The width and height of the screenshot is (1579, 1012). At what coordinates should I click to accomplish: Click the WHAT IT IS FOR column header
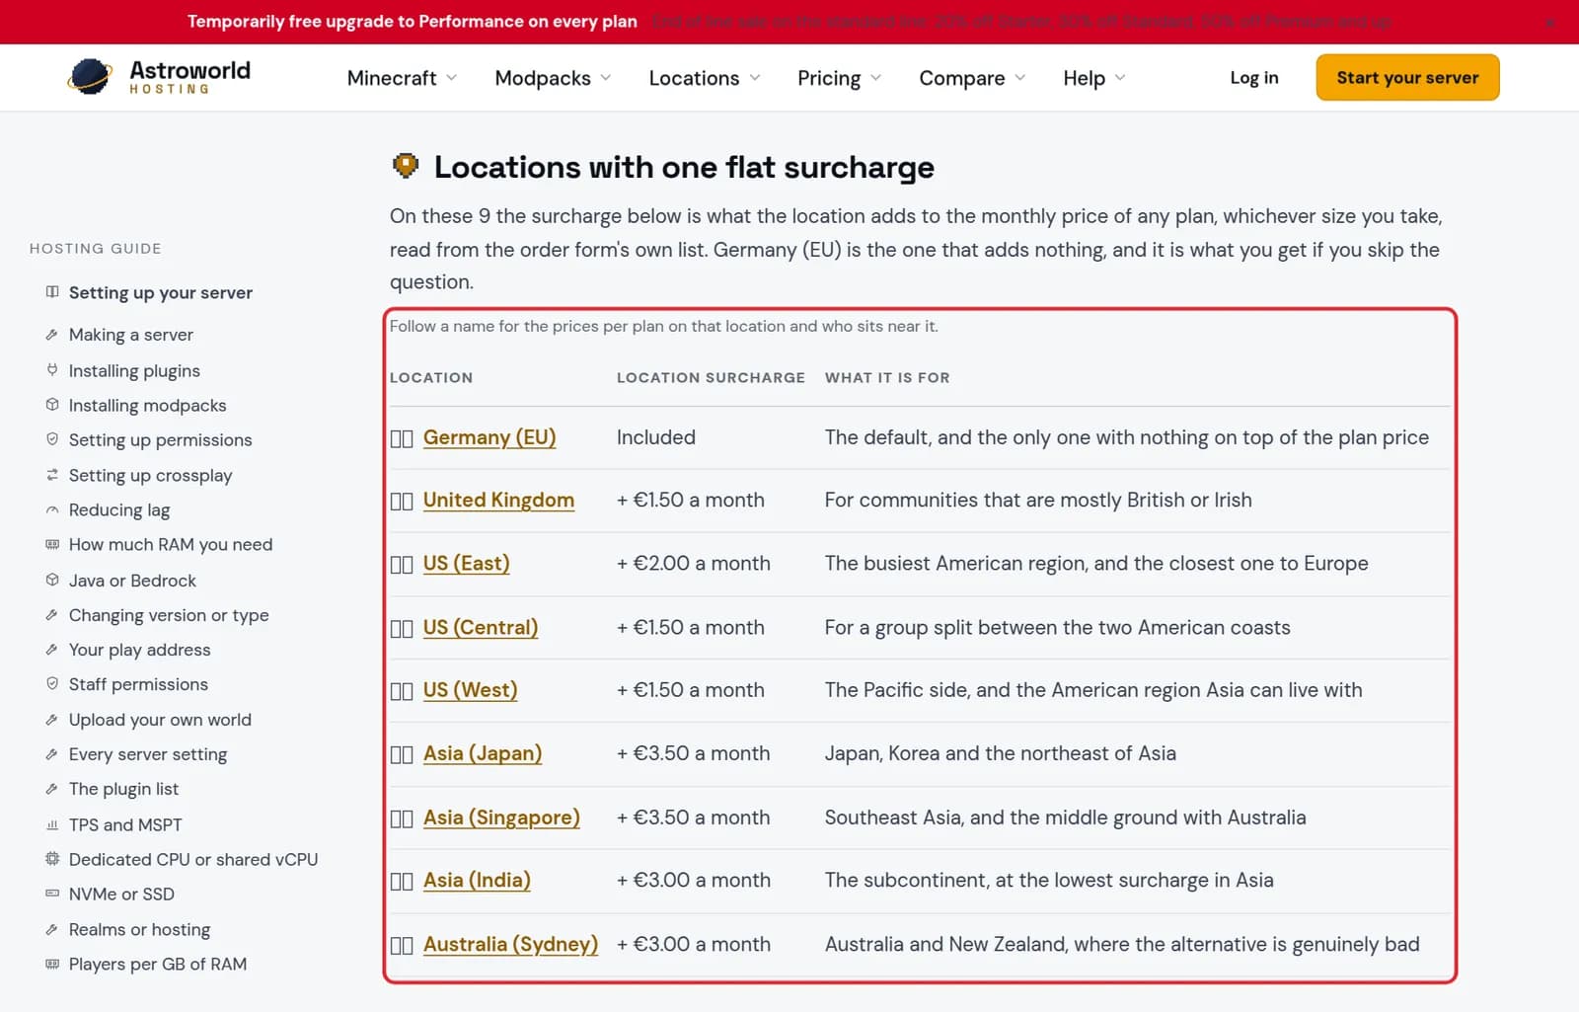[x=887, y=377]
